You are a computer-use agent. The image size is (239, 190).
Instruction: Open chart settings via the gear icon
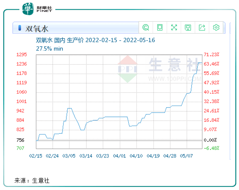[216, 28]
